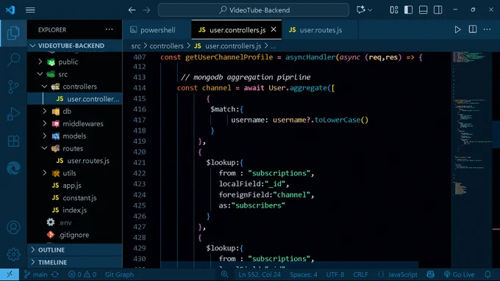Open the main branch selector
Screen dimensions: 500x281
coord(36,274)
